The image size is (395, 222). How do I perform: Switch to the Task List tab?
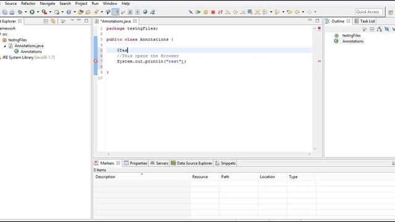[365, 21]
